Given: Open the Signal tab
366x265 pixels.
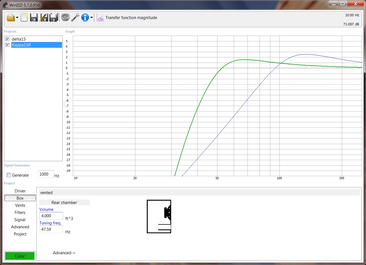Looking at the screenshot, I should pos(20,220).
